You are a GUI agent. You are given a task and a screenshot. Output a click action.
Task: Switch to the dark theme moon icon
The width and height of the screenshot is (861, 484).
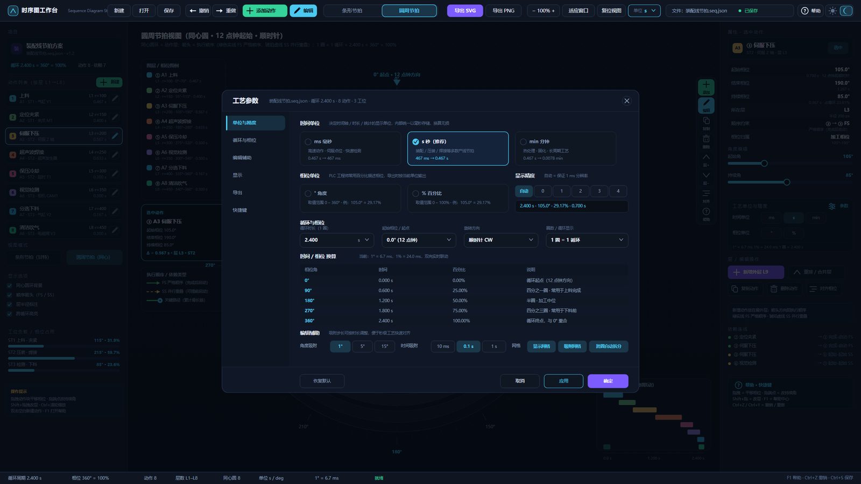pos(846,11)
